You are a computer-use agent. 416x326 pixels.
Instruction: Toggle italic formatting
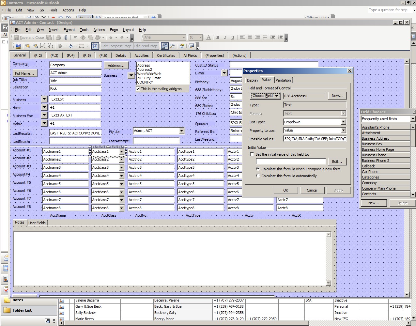coord(225,38)
